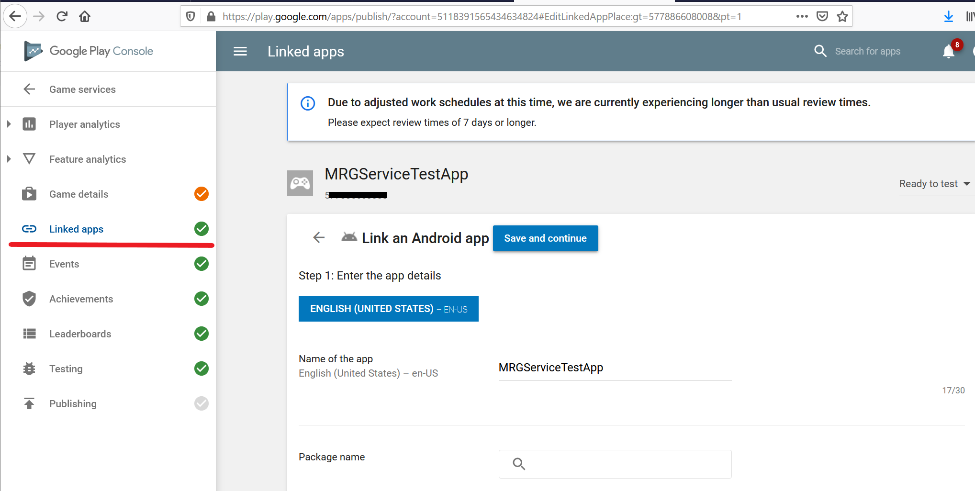Image resolution: width=975 pixels, height=491 pixels.
Task: Open the Leaderboards list icon
Action: tap(29, 334)
